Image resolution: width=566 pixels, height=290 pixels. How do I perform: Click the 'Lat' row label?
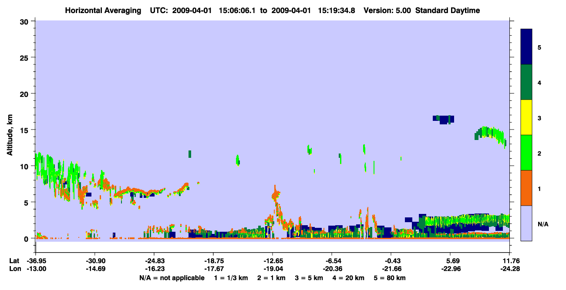click(15, 261)
